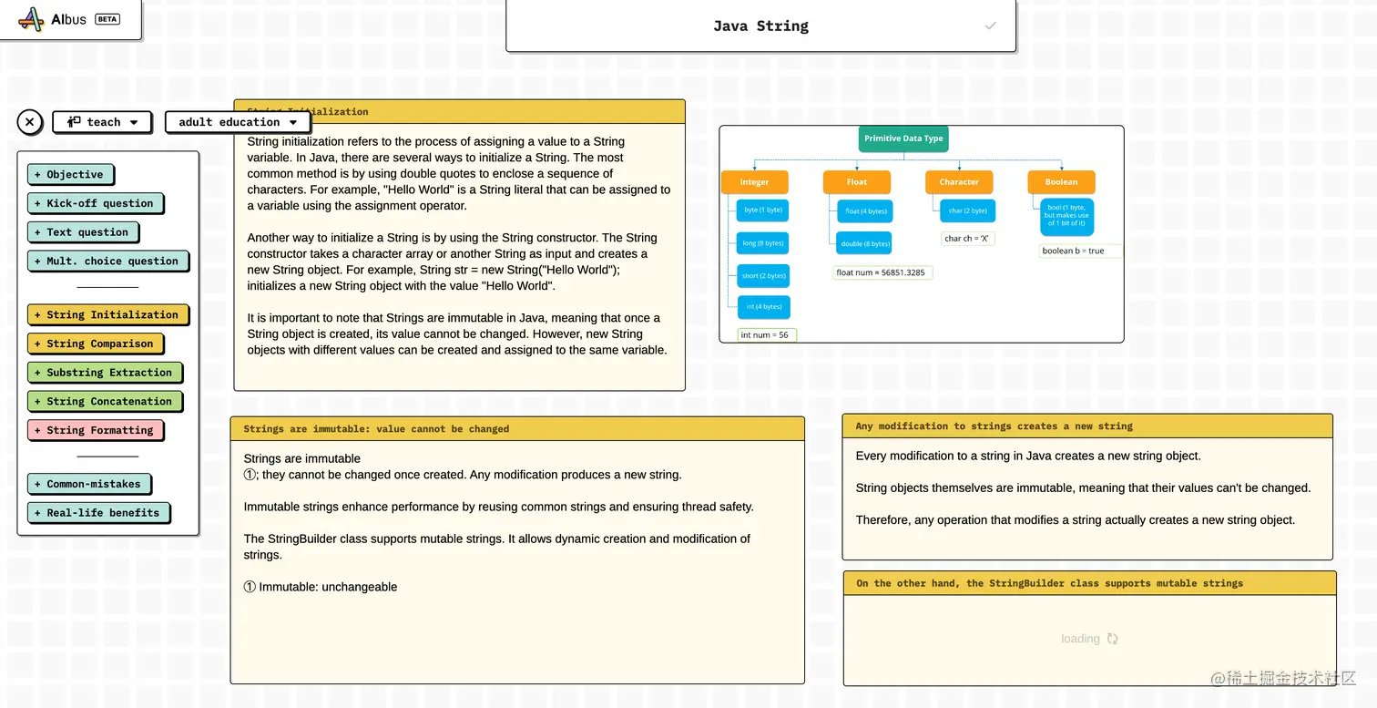The height and width of the screenshot is (708, 1377).
Task: Add the String Comparison topic
Action: [x=95, y=344]
